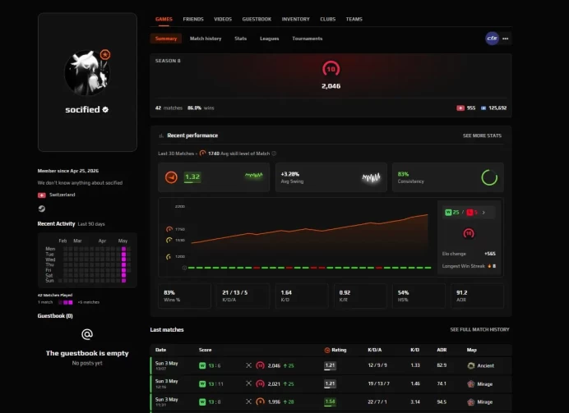
Task: Open the Tournaments sub-tab
Action: click(x=307, y=39)
